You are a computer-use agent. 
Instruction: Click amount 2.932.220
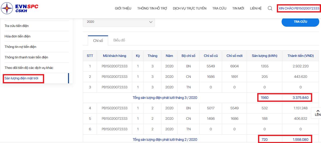301,66
